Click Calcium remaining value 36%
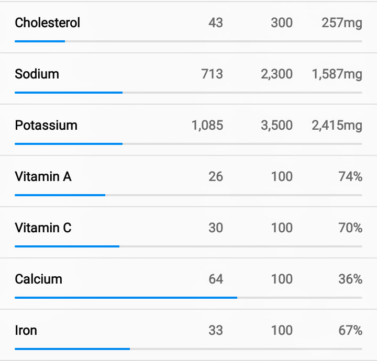Screen dimensions: 377x361 [350, 279]
